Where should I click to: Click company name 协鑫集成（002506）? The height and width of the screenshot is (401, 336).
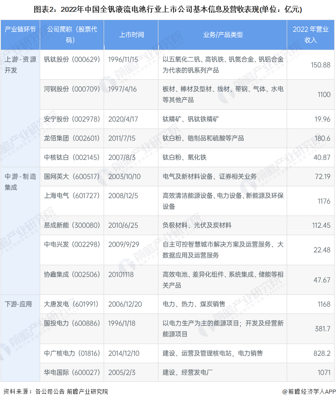[x=72, y=275]
